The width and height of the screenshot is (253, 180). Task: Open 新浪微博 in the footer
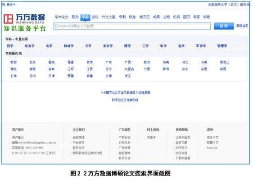[79, 137]
